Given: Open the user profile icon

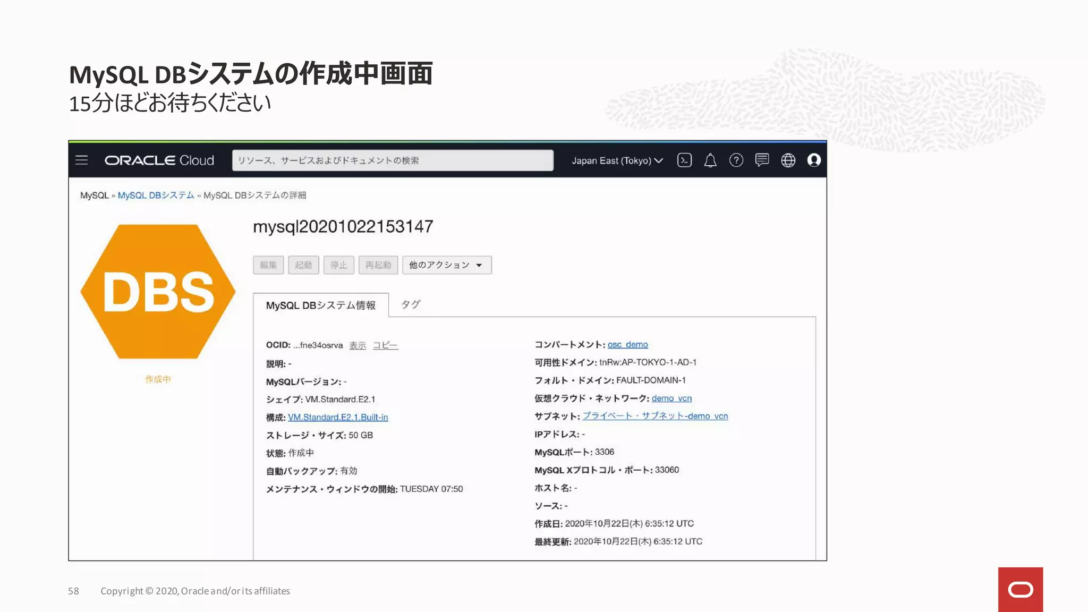Looking at the screenshot, I should click(814, 160).
